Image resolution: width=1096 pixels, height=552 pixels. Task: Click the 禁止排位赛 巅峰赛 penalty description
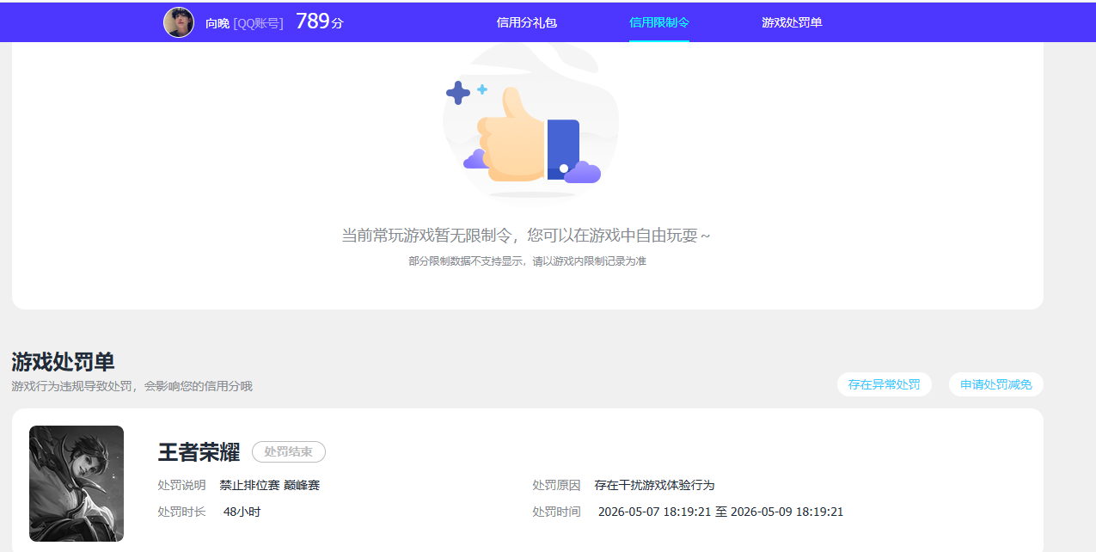coord(270,486)
